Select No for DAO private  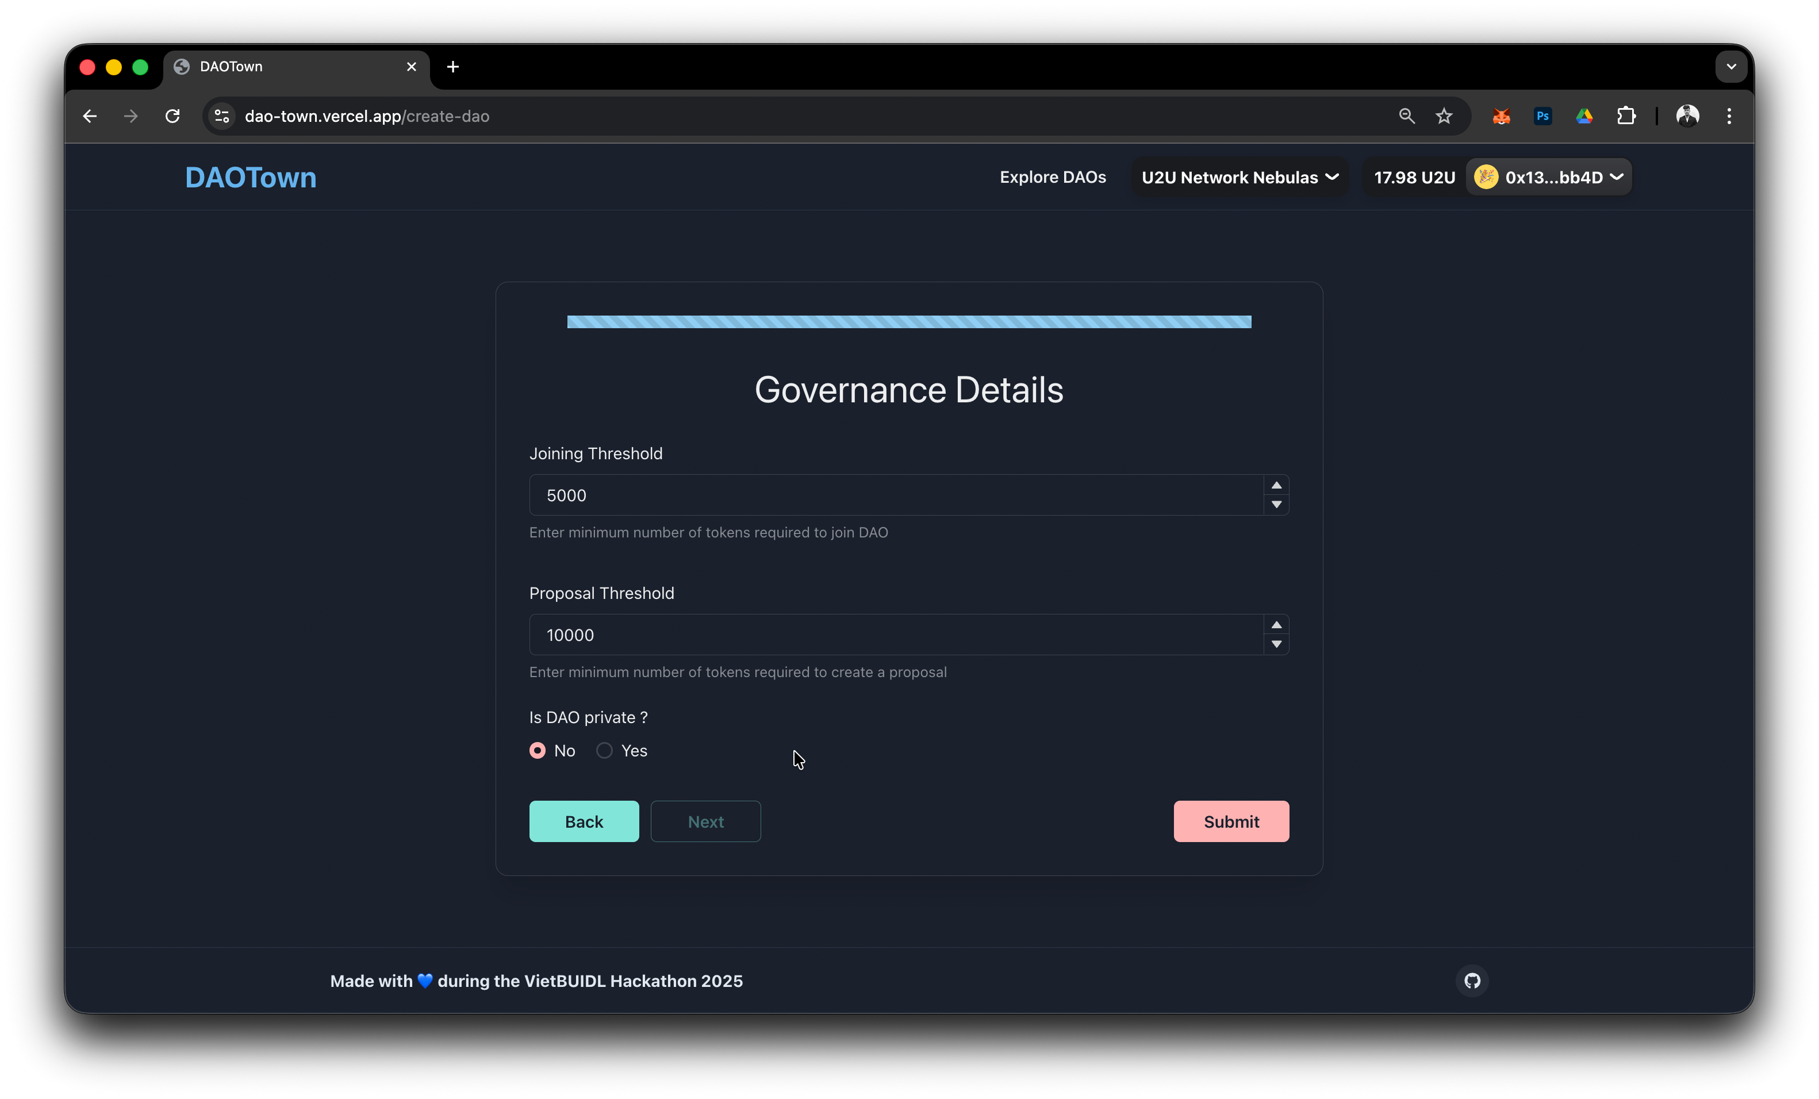point(538,751)
